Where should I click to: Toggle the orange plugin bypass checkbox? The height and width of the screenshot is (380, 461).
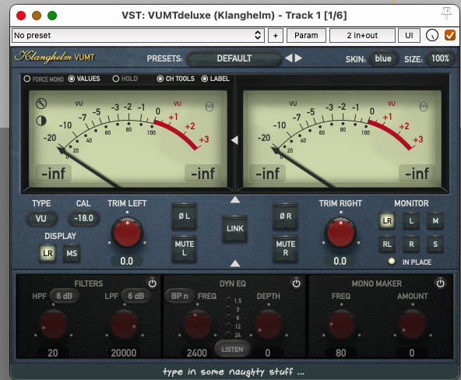pyautogui.click(x=450, y=36)
